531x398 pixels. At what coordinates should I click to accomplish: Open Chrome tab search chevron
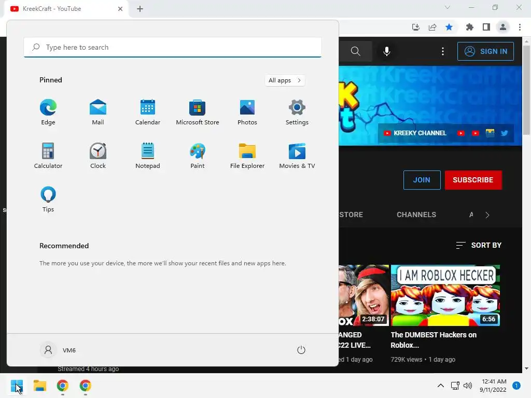(448, 7)
